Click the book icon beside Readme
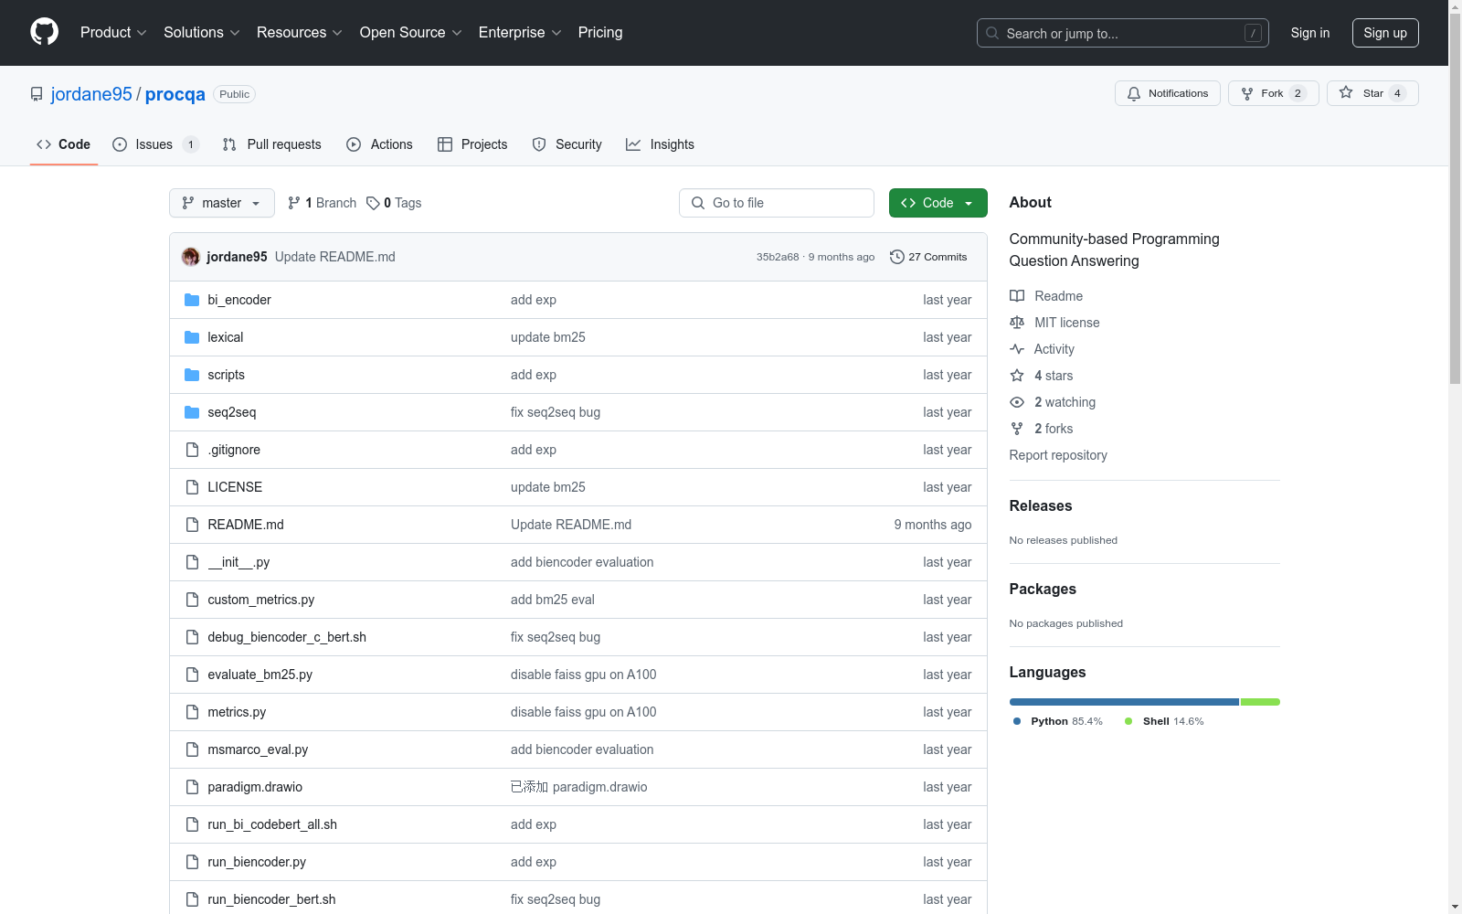1462x914 pixels. [1017, 296]
